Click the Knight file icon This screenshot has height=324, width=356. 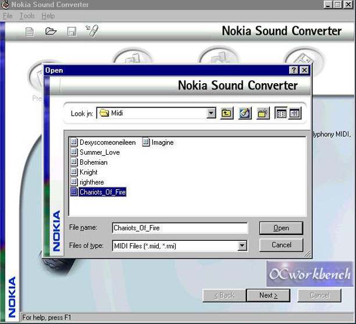click(74, 172)
